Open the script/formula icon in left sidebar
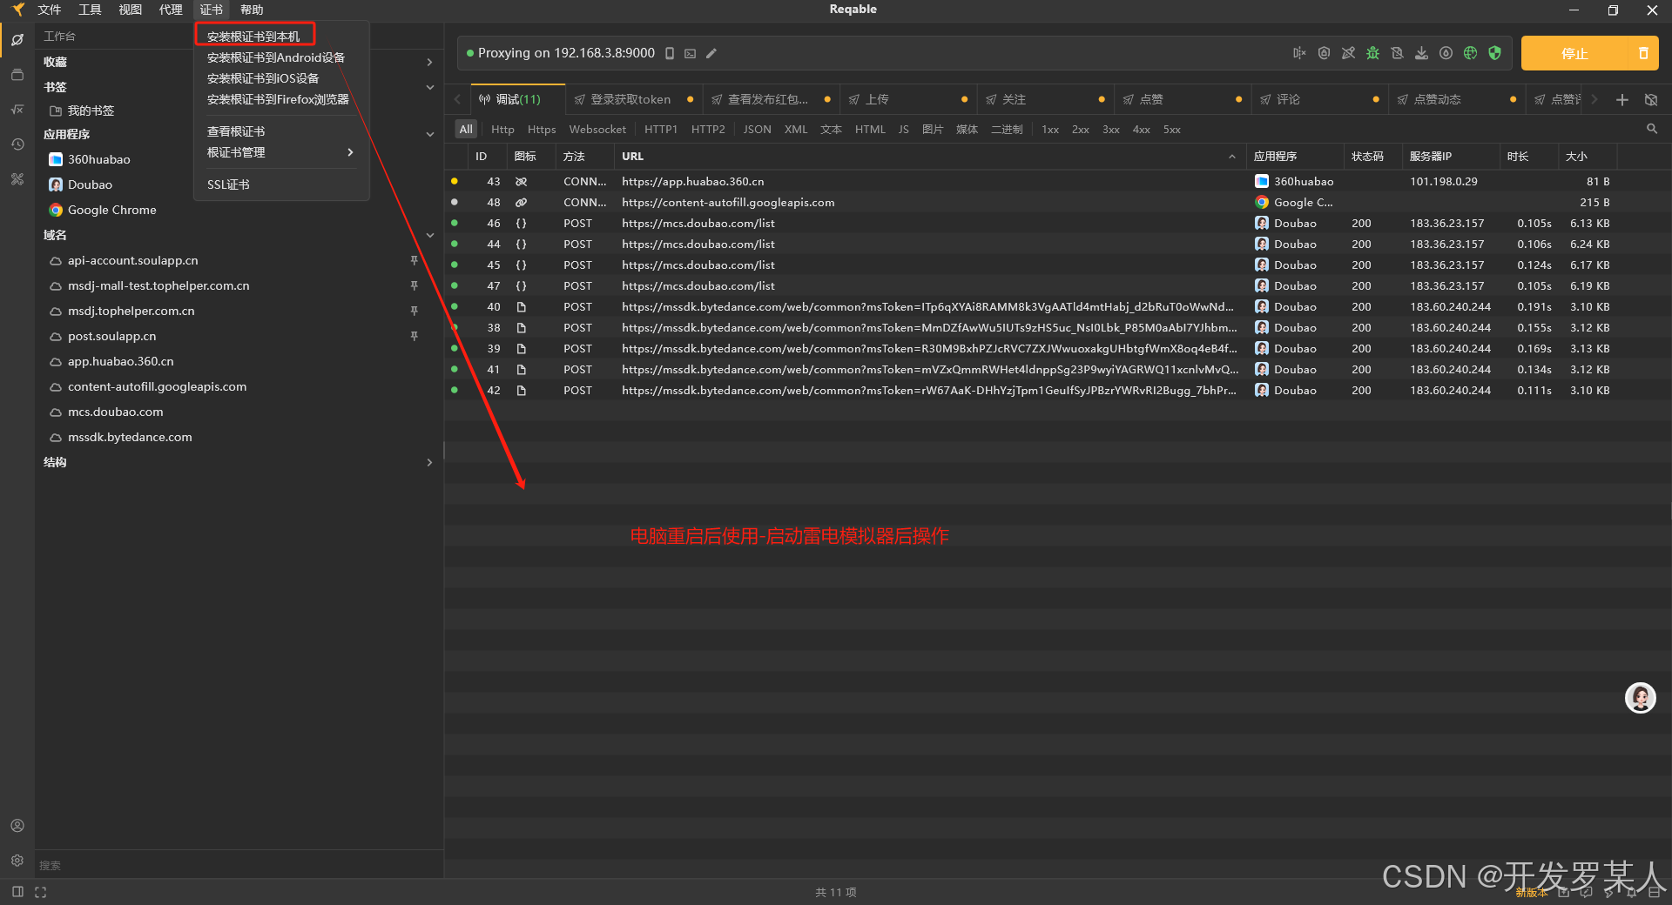Screen dimensions: 1672x905 17,110
